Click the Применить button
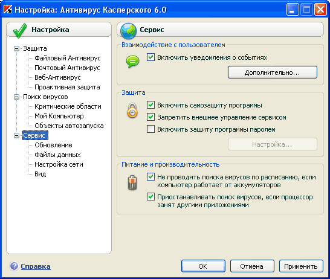 [x=301, y=266]
